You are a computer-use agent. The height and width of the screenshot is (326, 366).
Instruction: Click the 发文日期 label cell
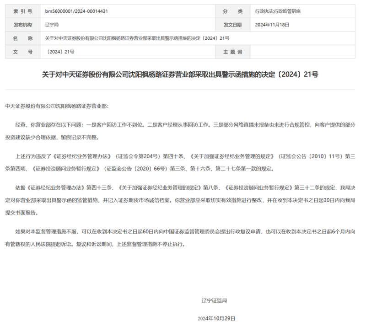point(232,25)
